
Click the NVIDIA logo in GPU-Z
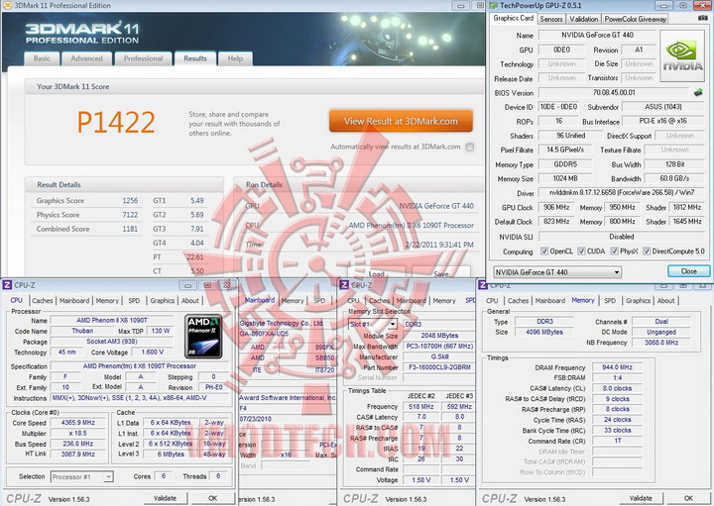click(681, 55)
